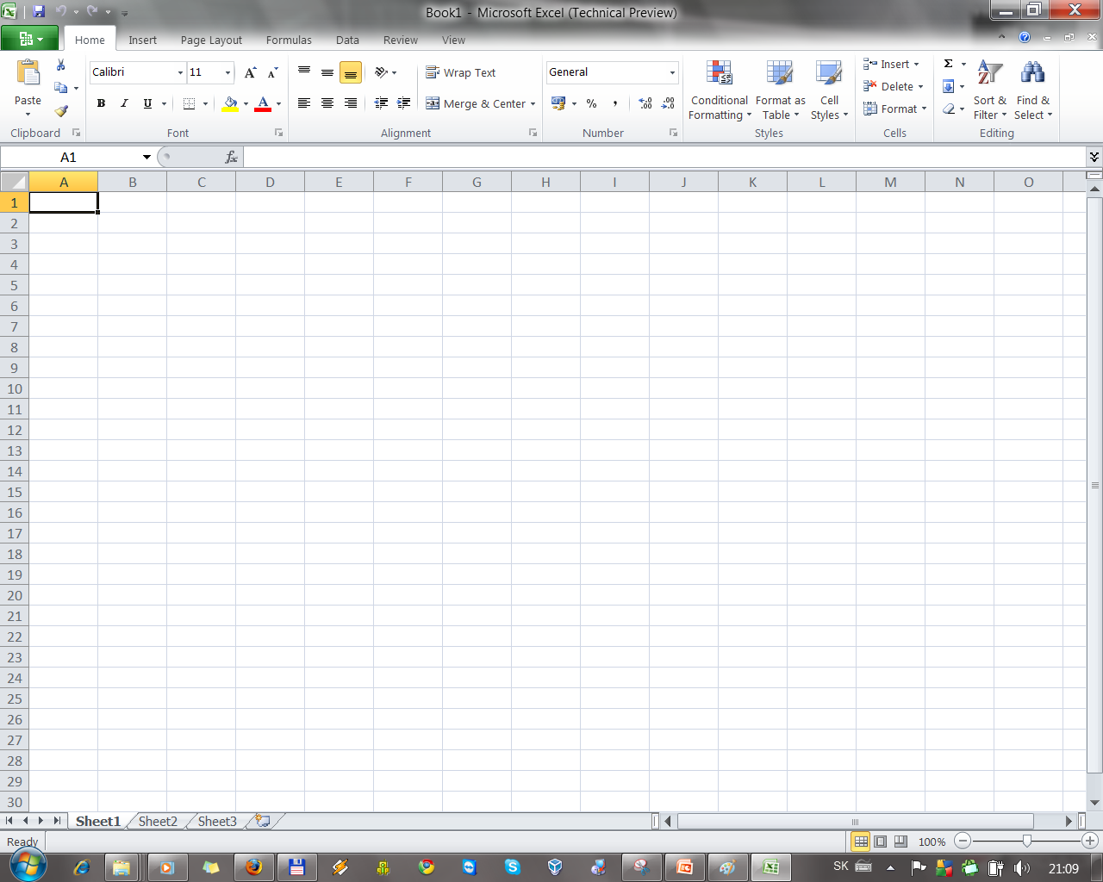Open the Calibri font name dropdown

tap(180, 72)
